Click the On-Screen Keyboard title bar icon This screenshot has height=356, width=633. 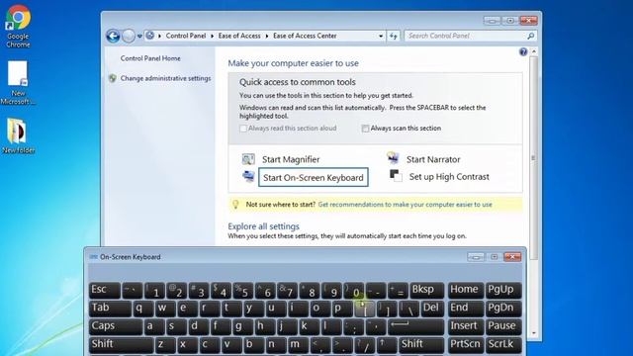(x=93, y=257)
